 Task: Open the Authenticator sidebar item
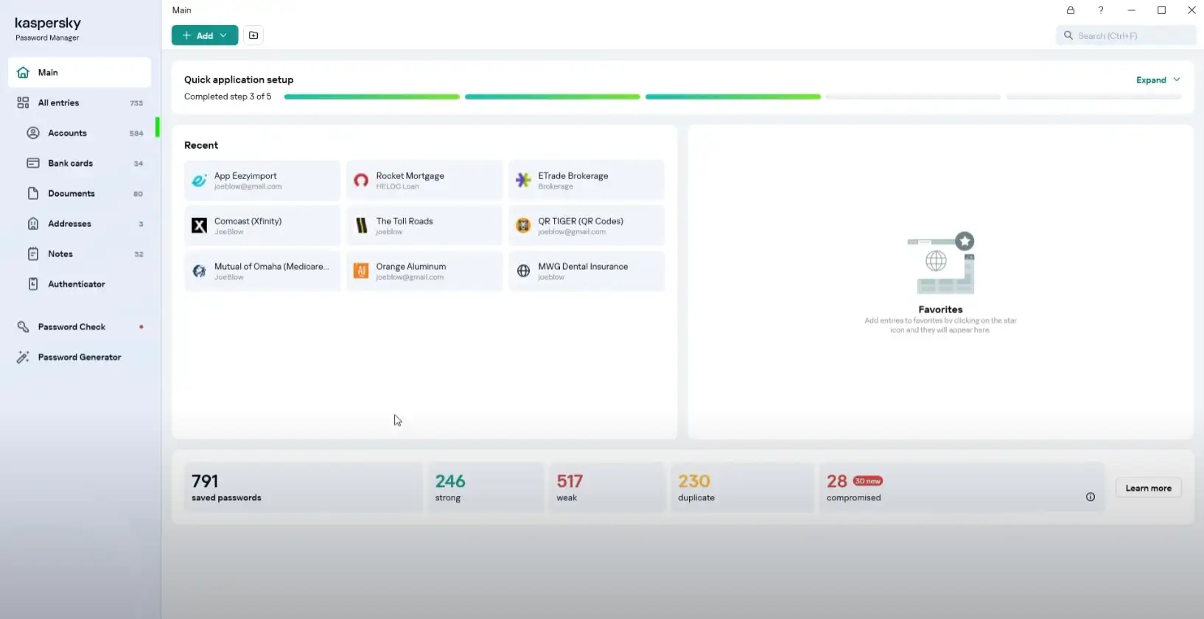76,284
